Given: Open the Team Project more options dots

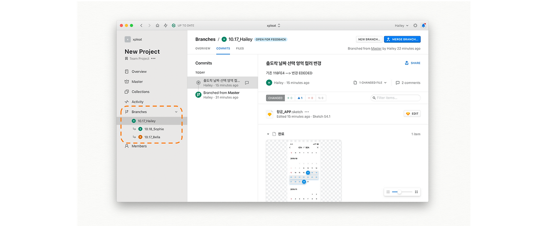Looking at the screenshot, I should (x=153, y=58).
